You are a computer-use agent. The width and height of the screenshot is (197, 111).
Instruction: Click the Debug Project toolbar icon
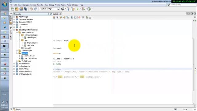point(83,9)
